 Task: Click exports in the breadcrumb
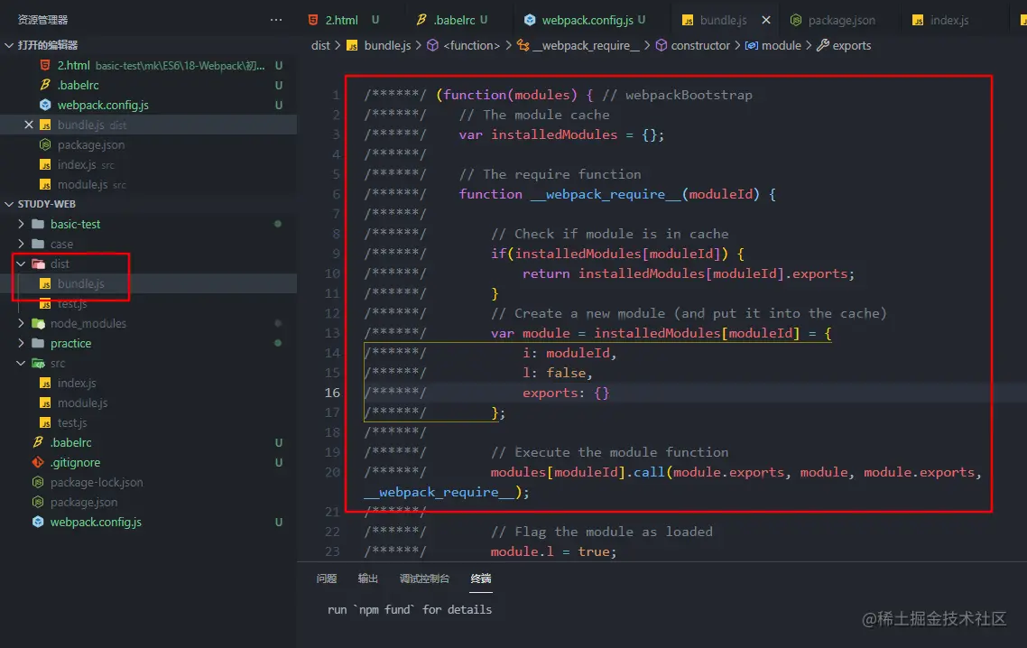coord(851,45)
